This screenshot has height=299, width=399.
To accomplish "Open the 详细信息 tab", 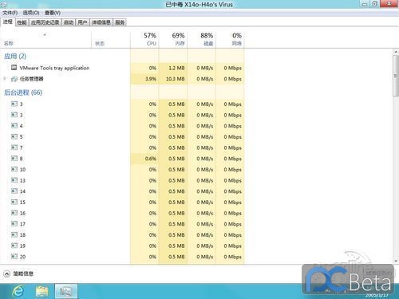I will 101,22.
